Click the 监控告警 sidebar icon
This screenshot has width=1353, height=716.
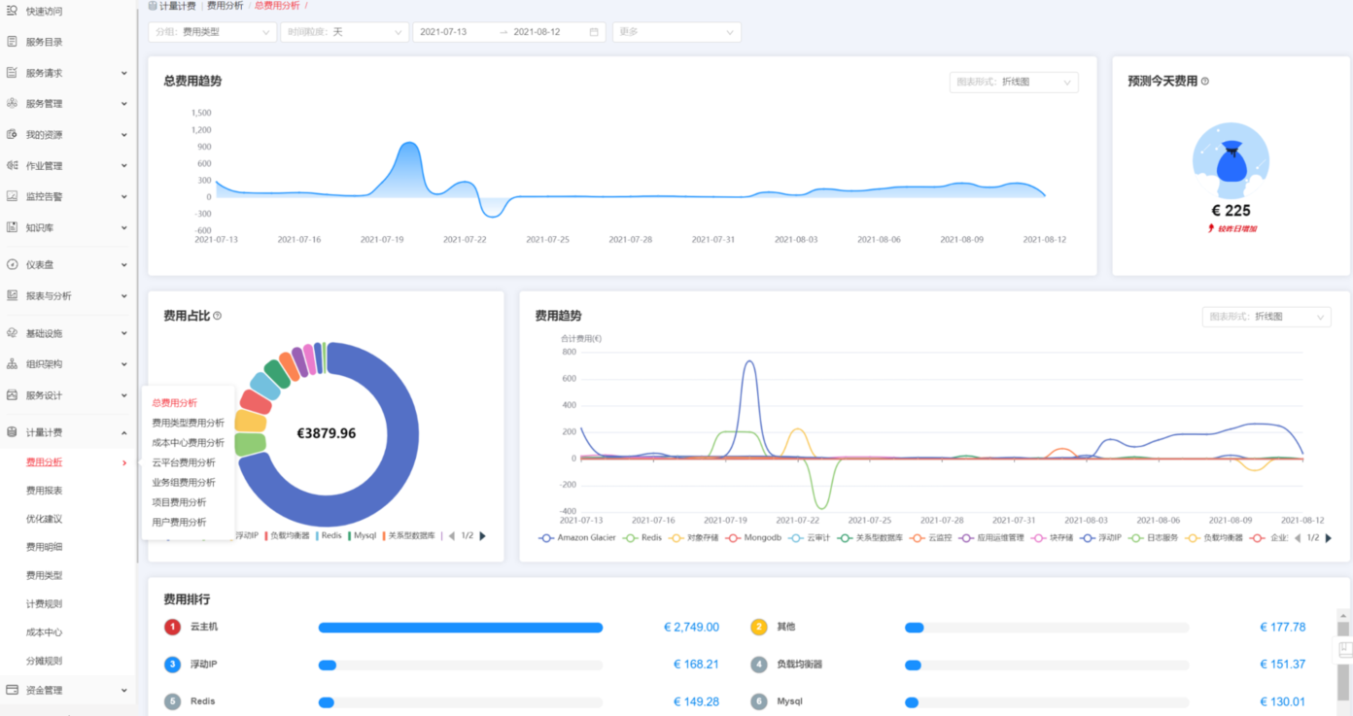tap(12, 196)
